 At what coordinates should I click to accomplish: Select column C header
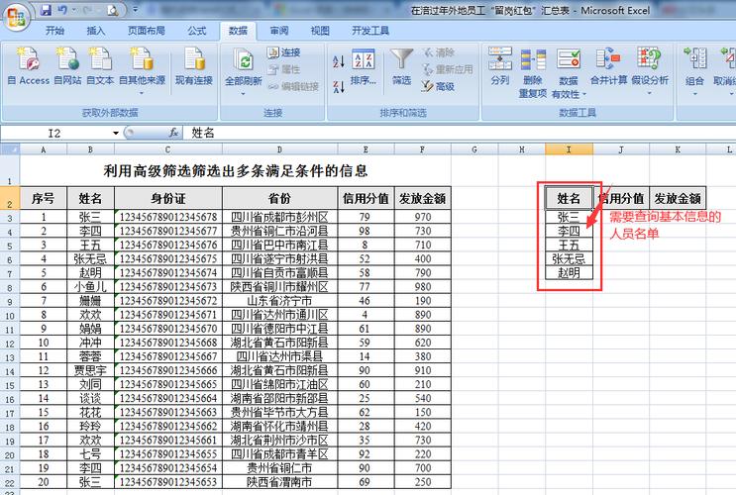(x=168, y=149)
